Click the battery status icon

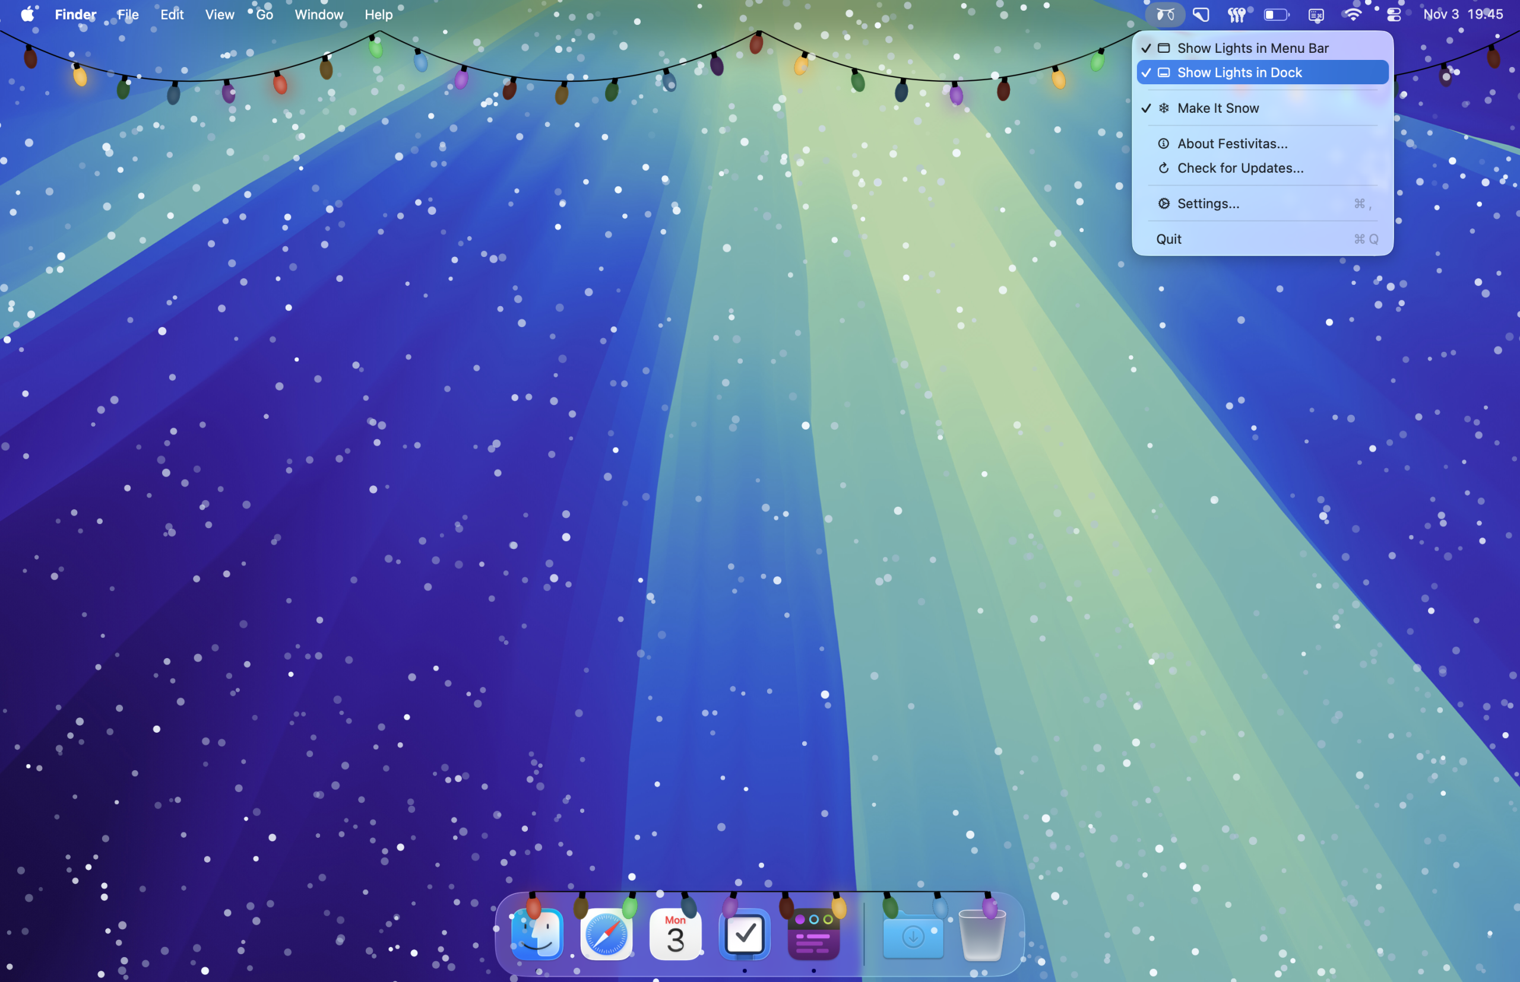click(1275, 14)
